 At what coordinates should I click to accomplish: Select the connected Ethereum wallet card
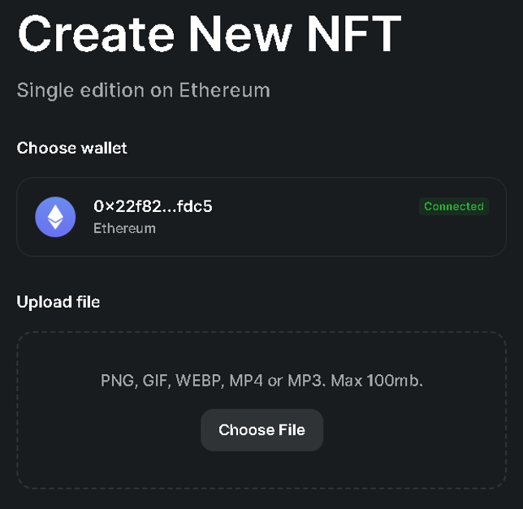tap(261, 217)
